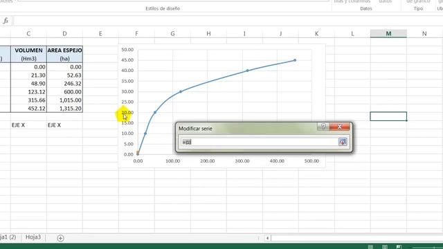The image size is (443, 249).
Task: Select column L header
Action: [352, 34]
